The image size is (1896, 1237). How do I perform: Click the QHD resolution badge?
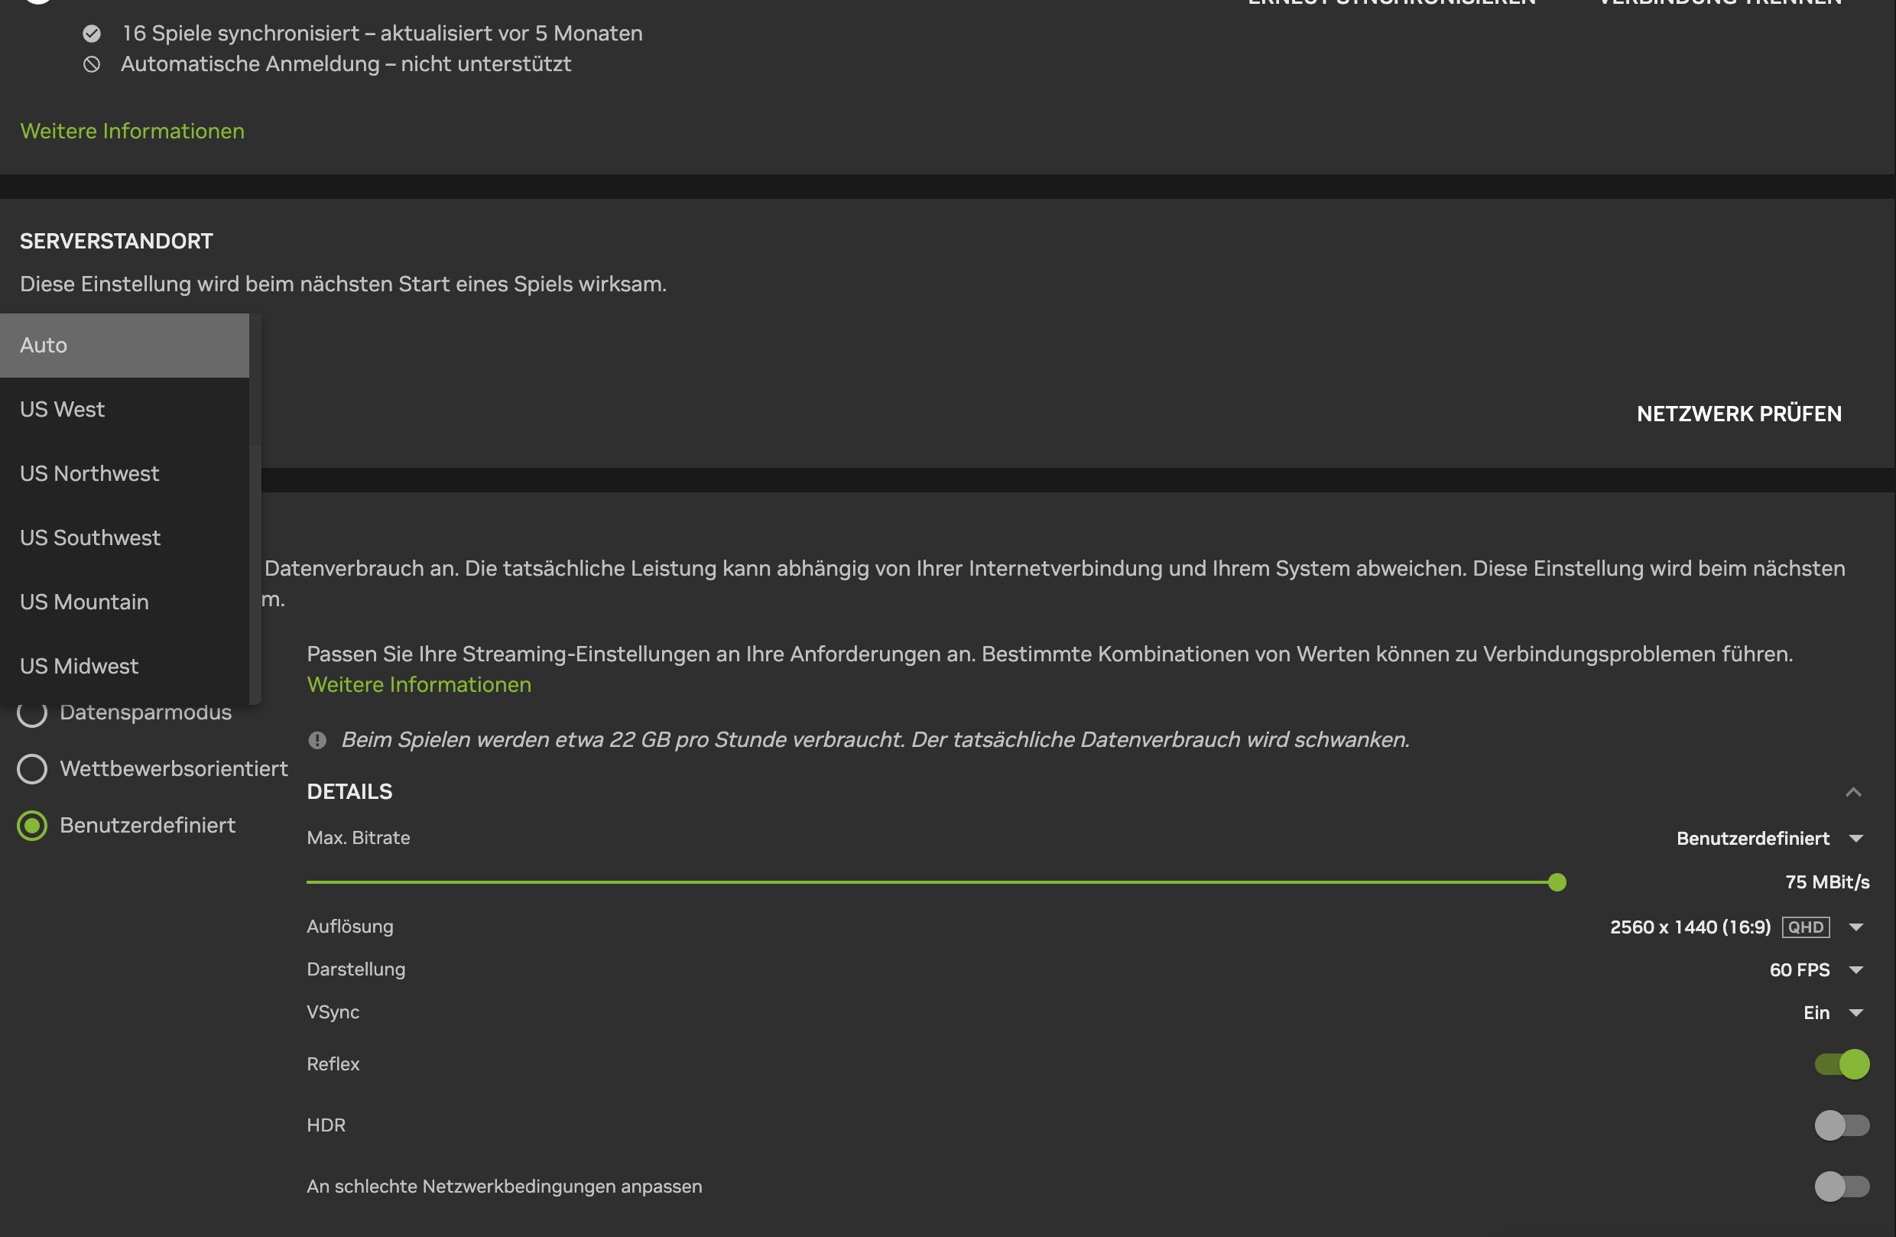point(1805,927)
